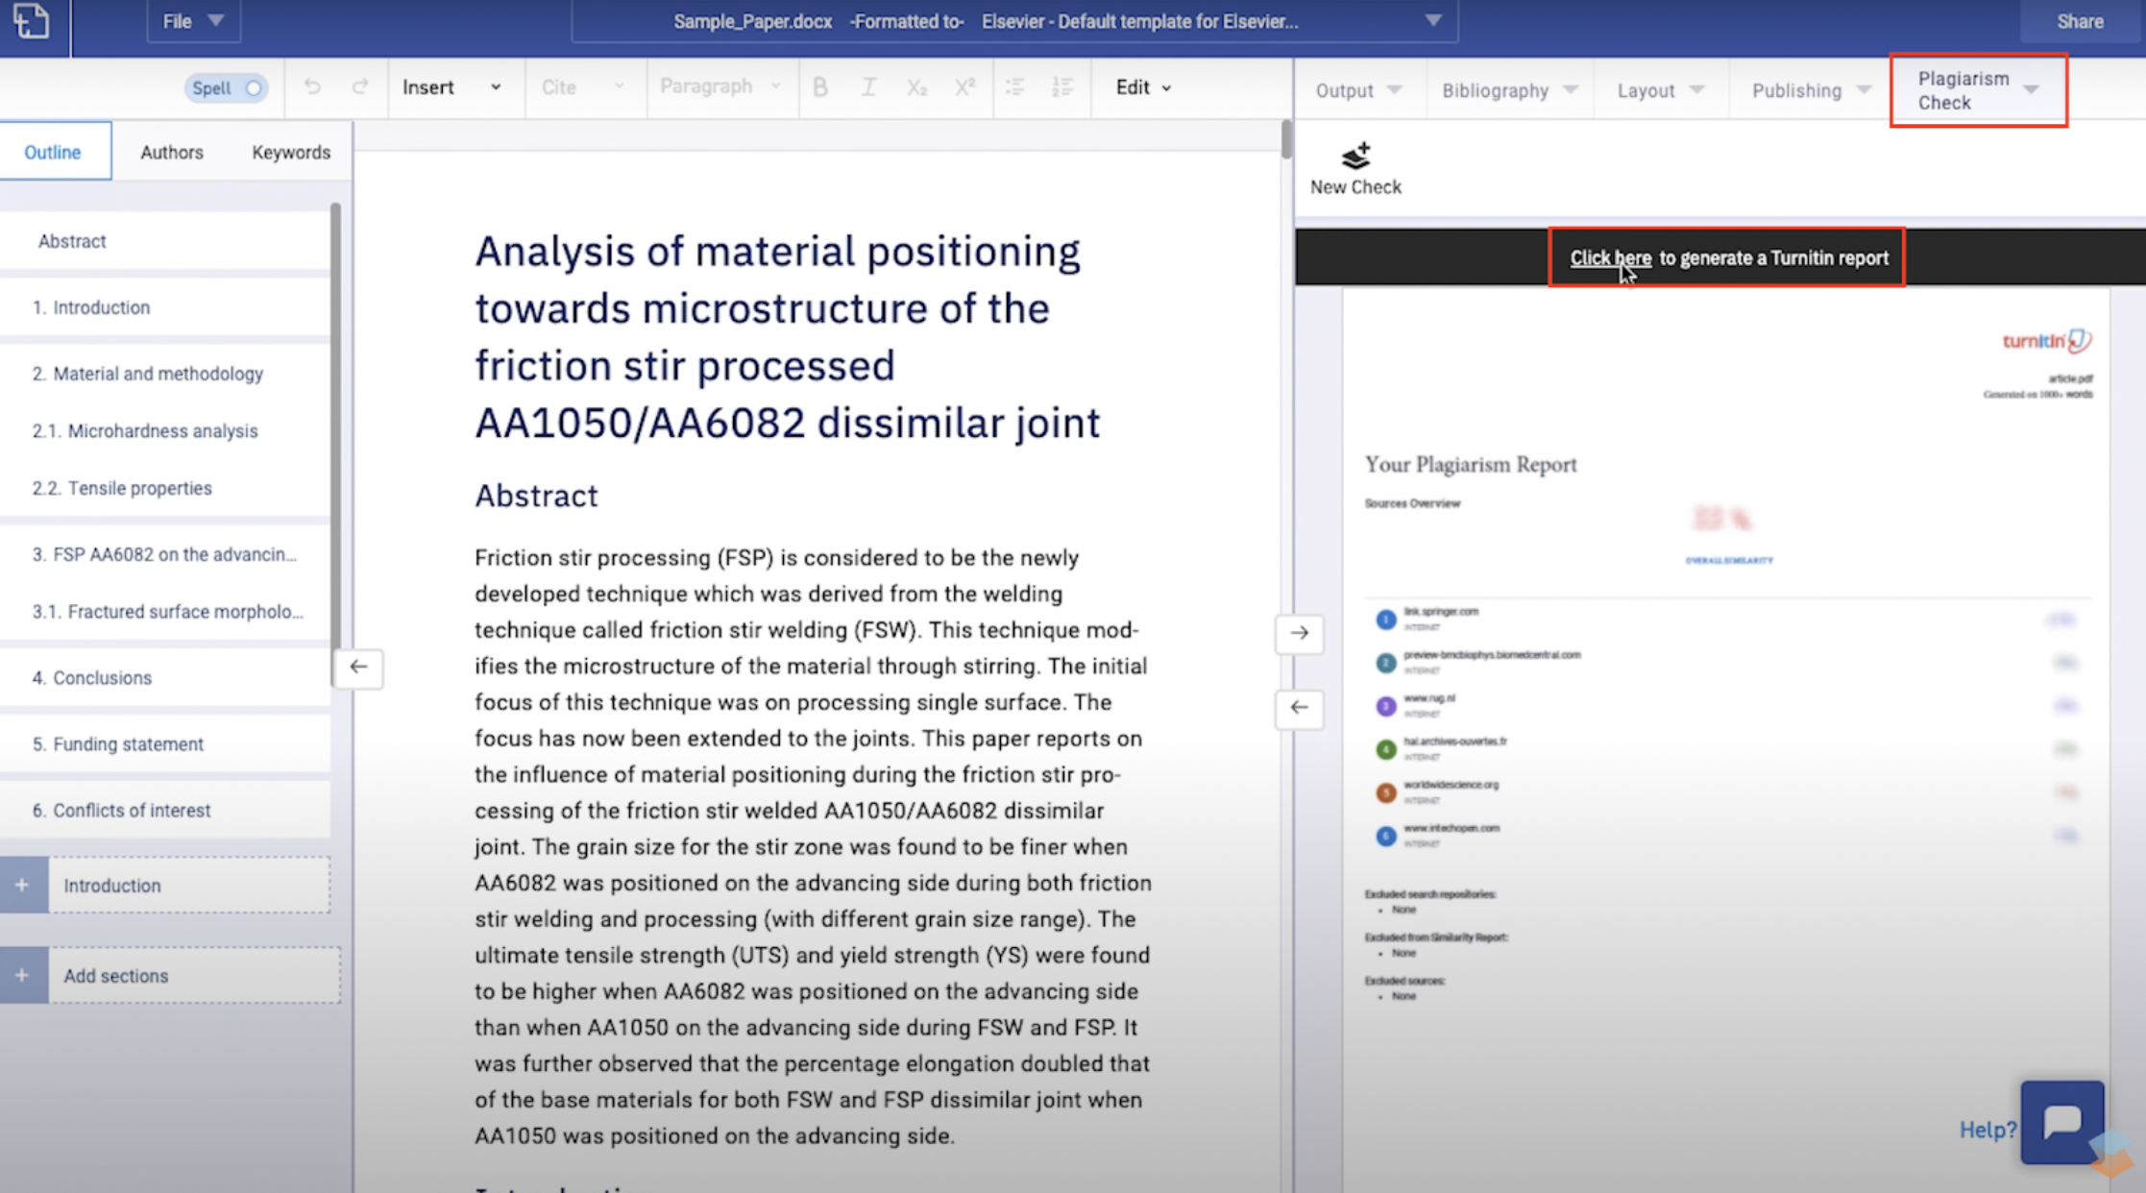Click the redo arrow icon
Screen dimensions: 2146x1193
pos(360,87)
